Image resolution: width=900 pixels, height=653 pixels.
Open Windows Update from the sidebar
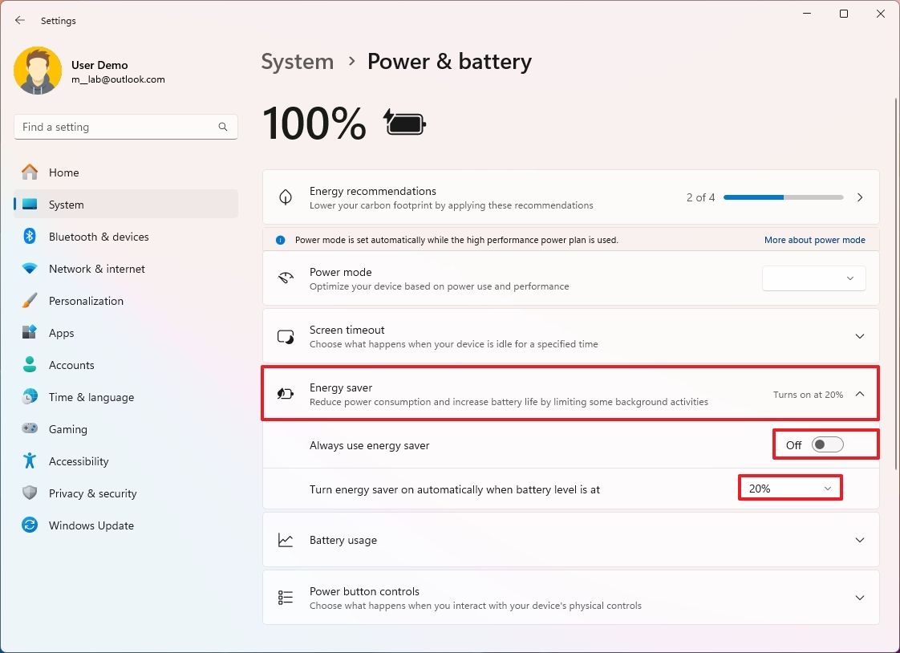click(91, 525)
